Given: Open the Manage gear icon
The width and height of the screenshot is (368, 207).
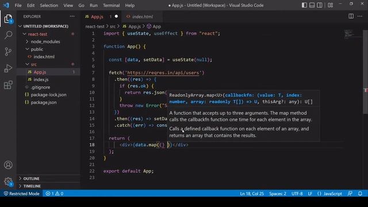Looking at the screenshot, I should (x=8, y=182).
